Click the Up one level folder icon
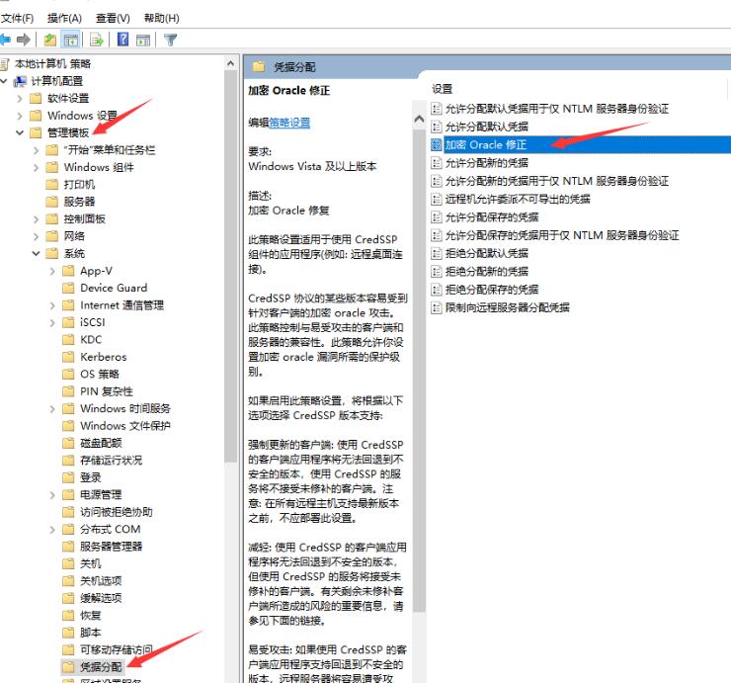The width and height of the screenshot is (731, 683). (x=49, y=41)
